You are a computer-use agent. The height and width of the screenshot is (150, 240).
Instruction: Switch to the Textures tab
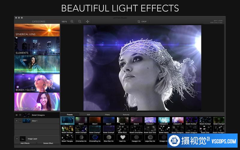(x=126, y=115)
